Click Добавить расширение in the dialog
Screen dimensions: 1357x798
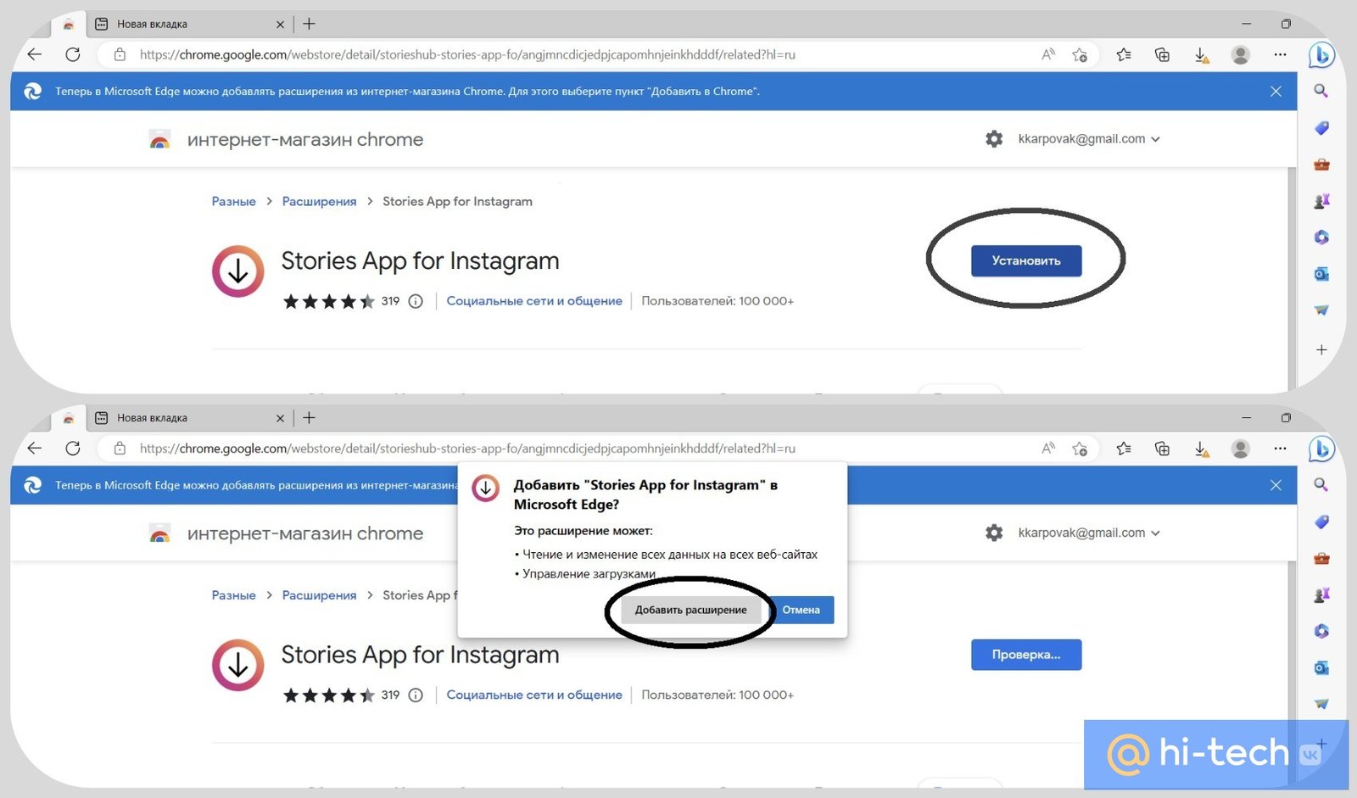pyautogui.click(x=691, y=610)
